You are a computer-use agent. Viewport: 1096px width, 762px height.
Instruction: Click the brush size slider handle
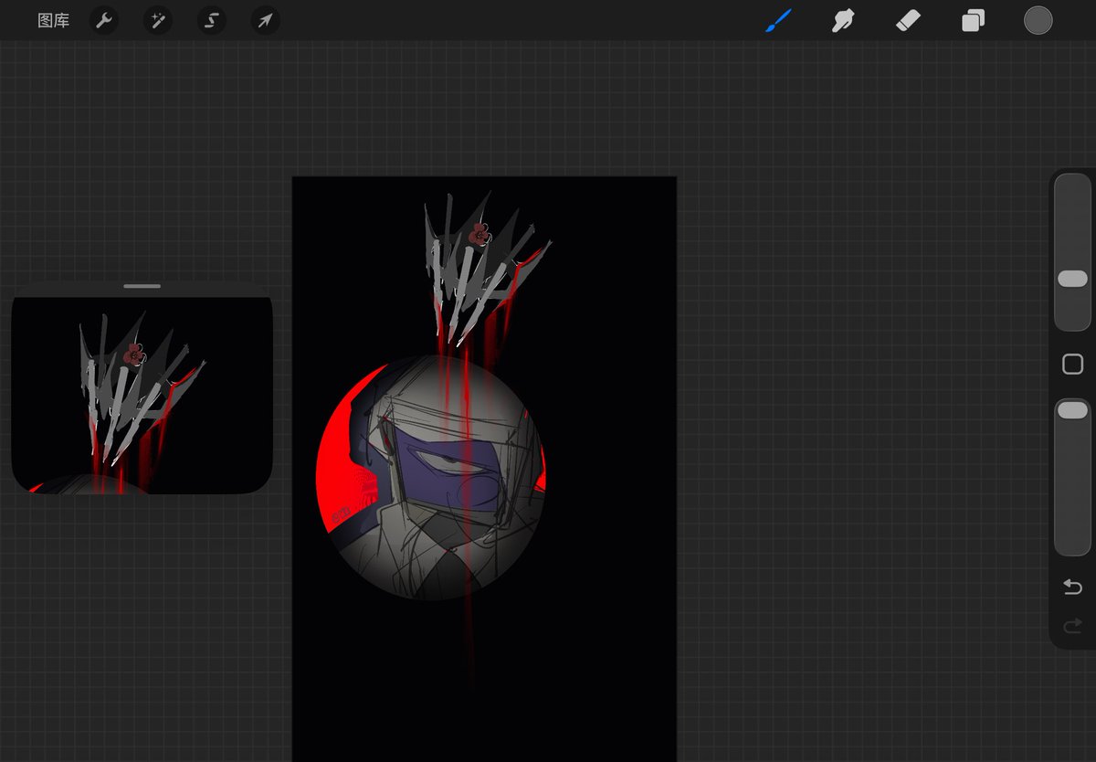pos(1072,279)
